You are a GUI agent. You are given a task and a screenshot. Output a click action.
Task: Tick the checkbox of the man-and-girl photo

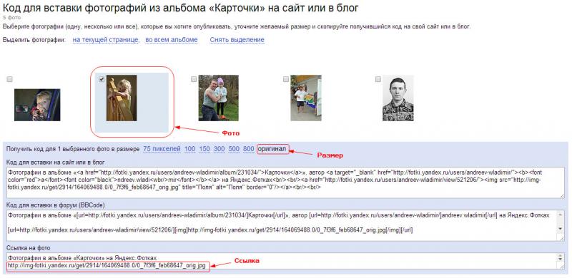194,79
